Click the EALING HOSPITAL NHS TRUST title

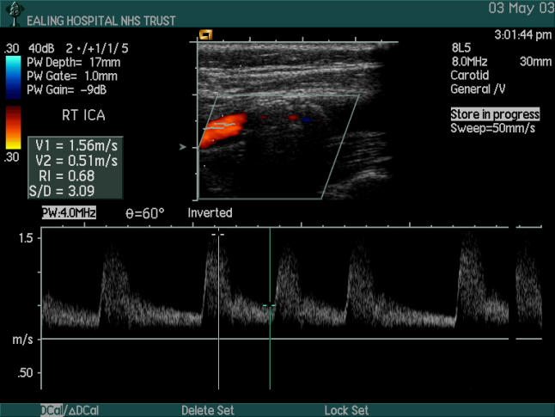[101, 21]
